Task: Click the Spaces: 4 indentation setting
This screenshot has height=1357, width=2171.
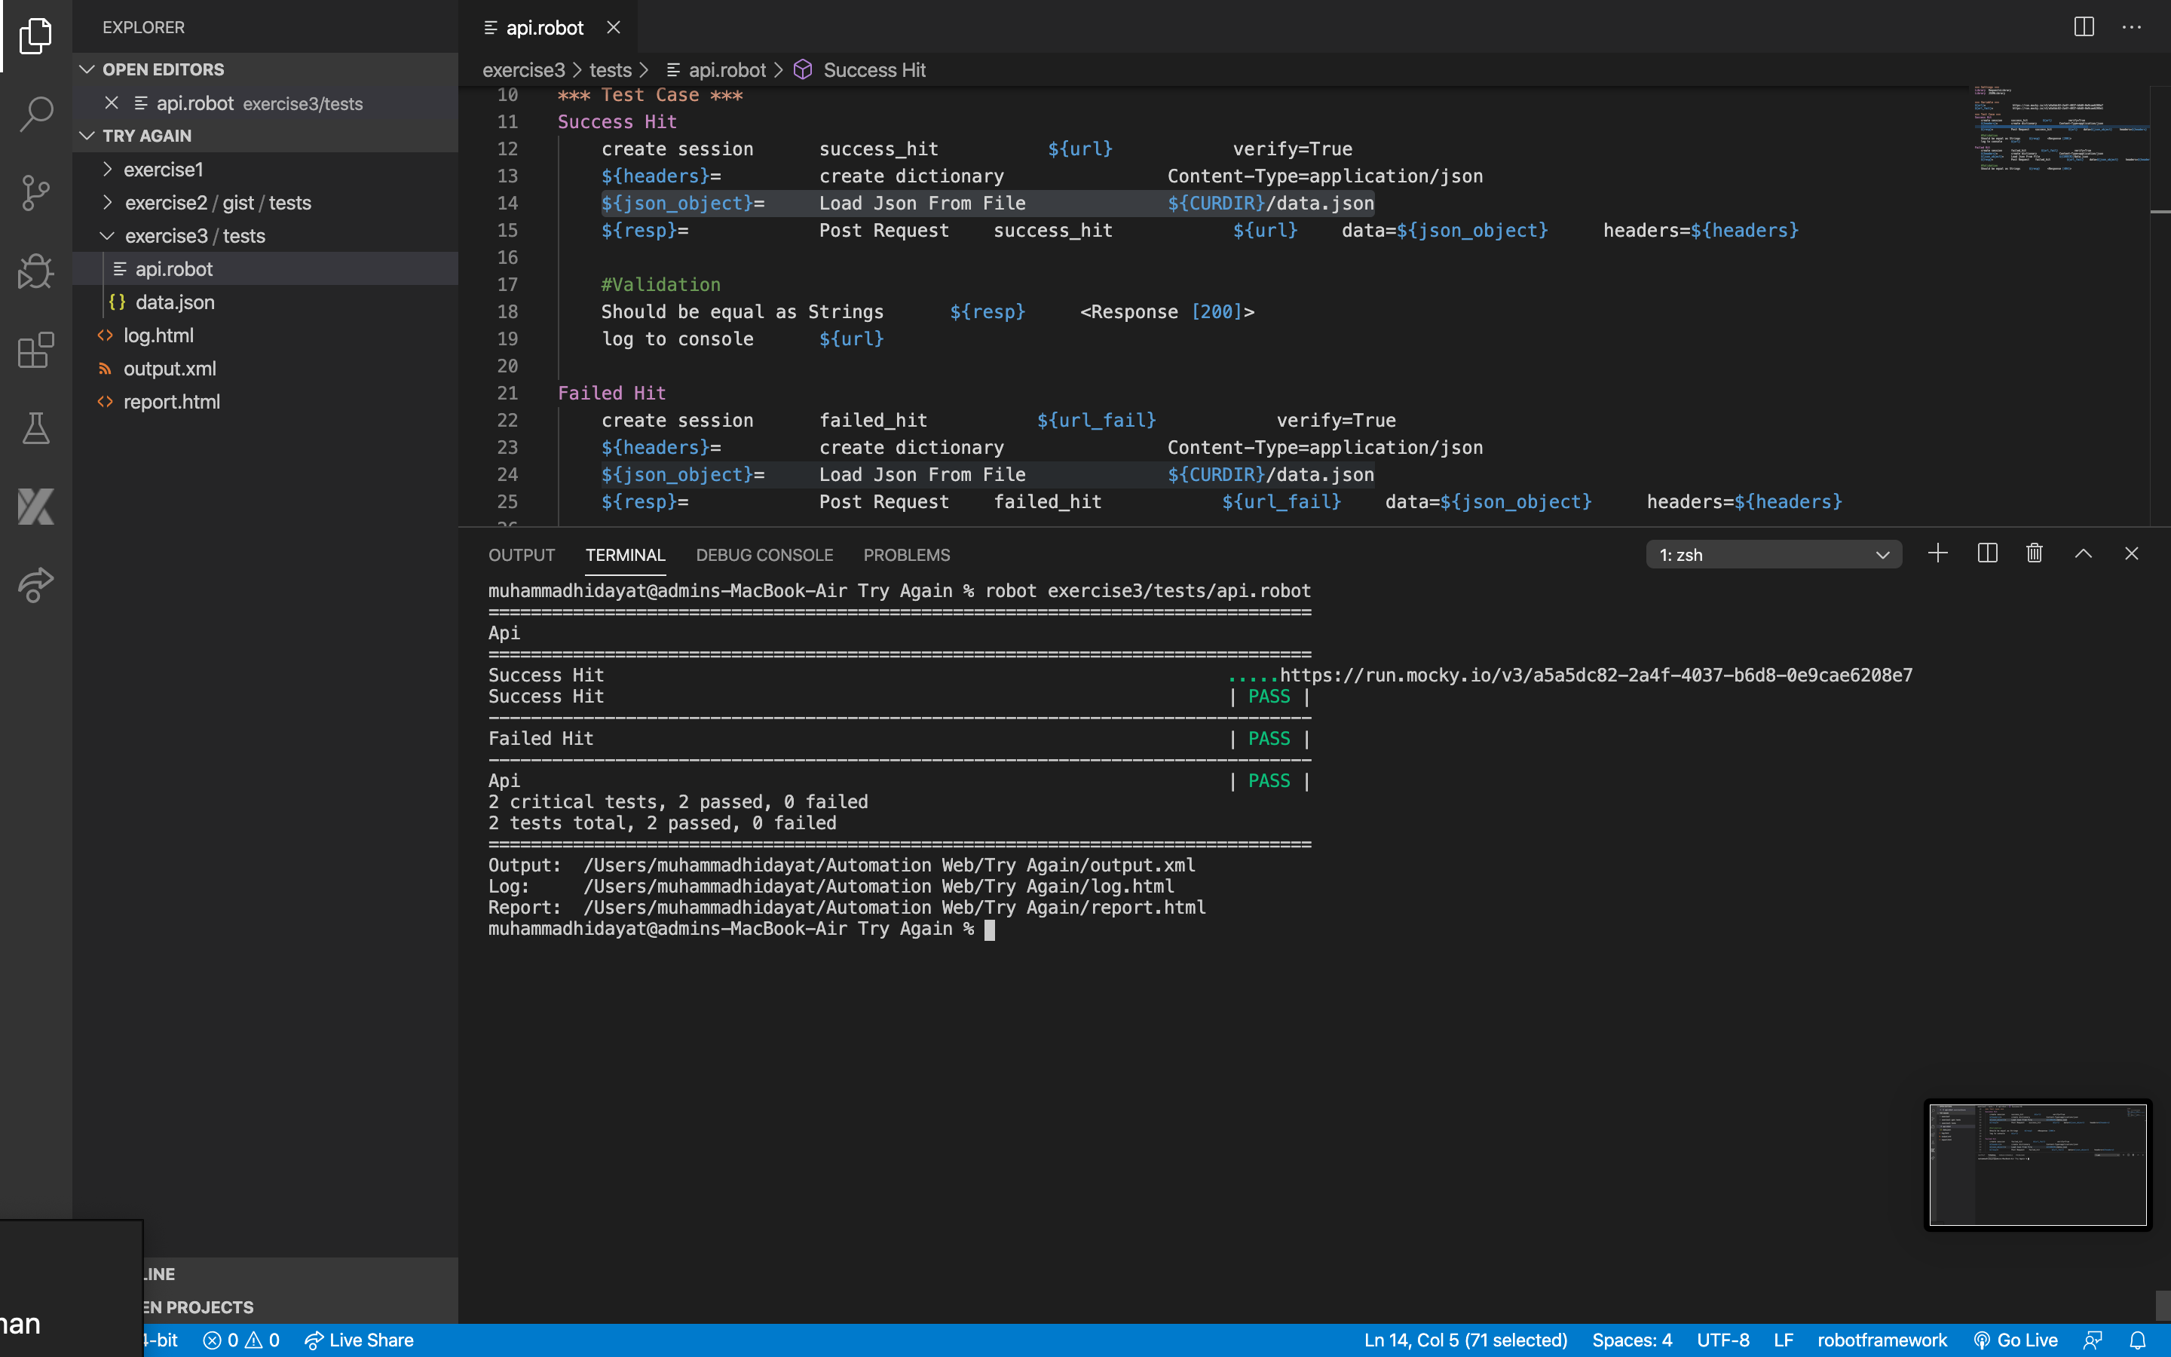Action: tap(1632, 1340)
